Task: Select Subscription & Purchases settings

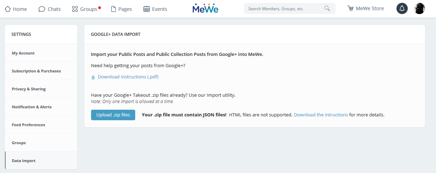Action: [x=41, y=71]
